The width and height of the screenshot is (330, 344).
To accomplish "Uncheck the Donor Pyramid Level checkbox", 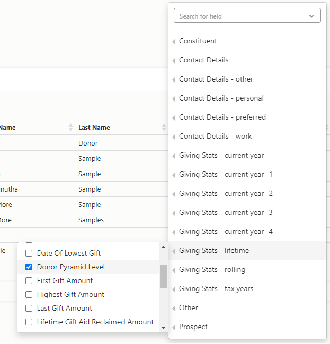I will click(x=29, y=267).
